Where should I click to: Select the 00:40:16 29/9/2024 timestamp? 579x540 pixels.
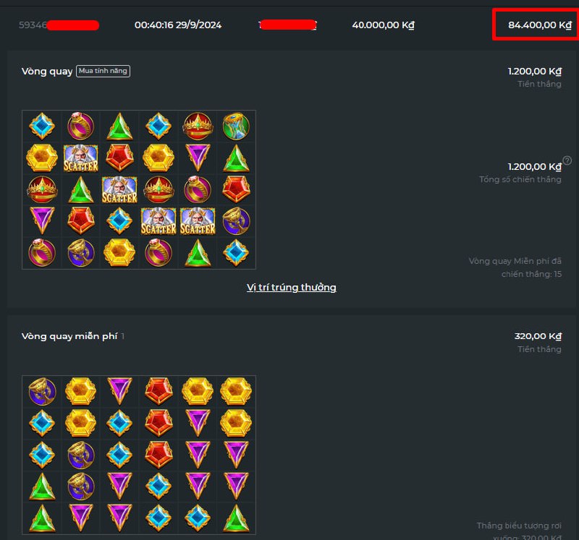pyautogui.click(x=178, y=25)
